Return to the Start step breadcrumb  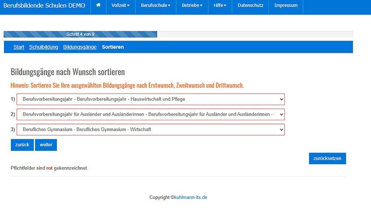point(19,47)
